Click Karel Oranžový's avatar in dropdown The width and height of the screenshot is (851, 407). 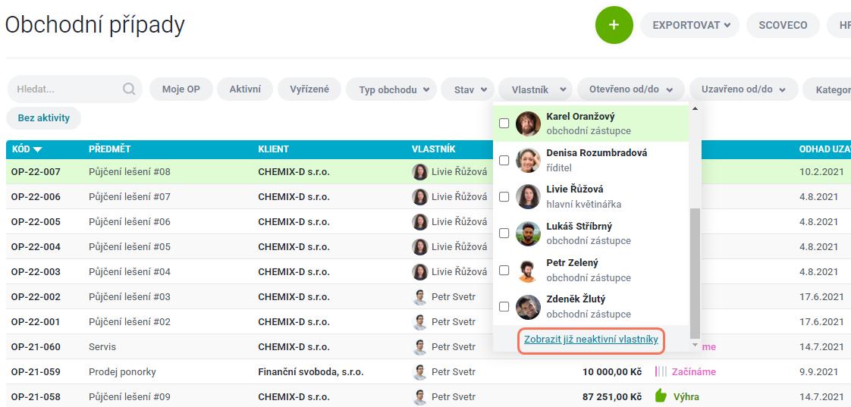[528, 124]
